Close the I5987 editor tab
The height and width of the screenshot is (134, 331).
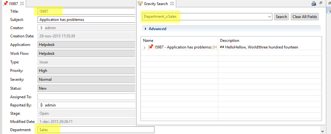[22, 3]
